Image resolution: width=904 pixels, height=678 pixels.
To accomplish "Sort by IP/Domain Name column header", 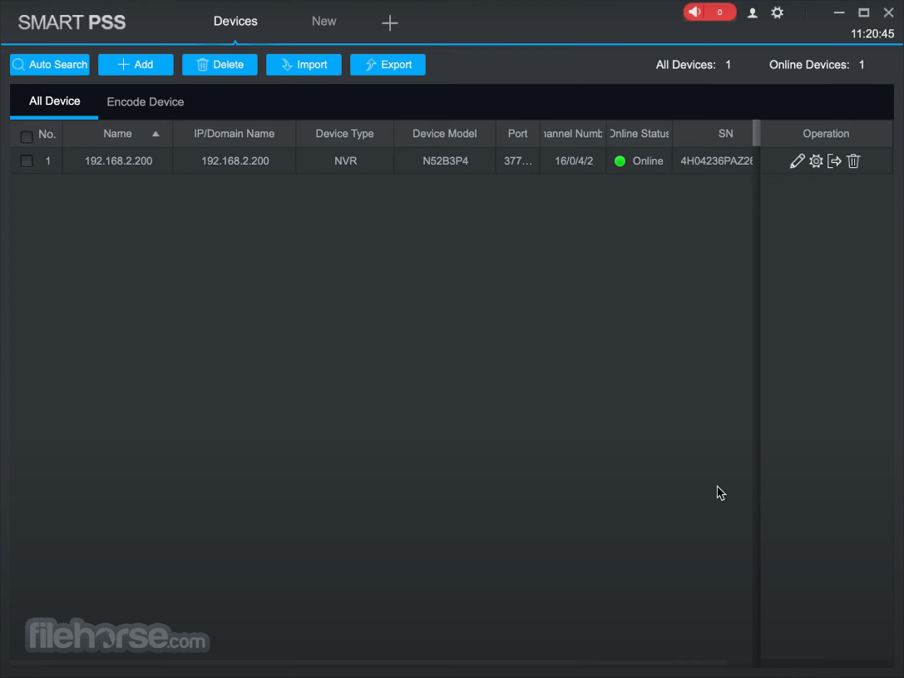I will (234, 134).
